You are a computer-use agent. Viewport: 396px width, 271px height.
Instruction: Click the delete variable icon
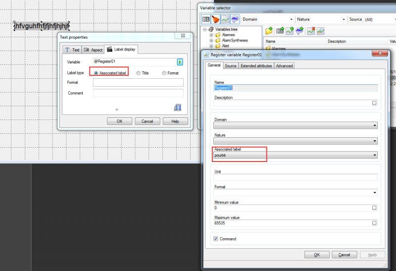311,31
